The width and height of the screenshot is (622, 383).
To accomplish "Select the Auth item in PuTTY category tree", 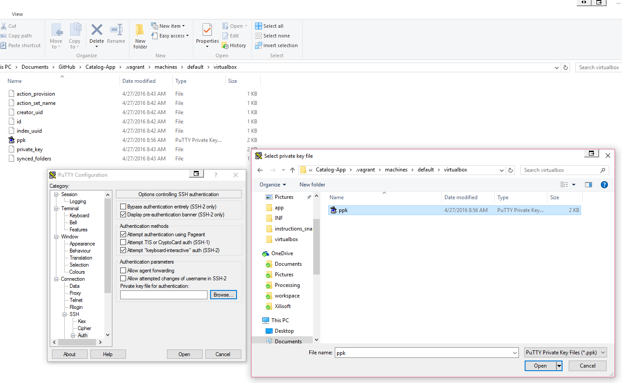I will point(83,335).
